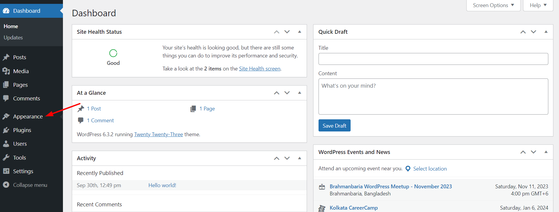Select Home submenu item

[x=11, y=26]
